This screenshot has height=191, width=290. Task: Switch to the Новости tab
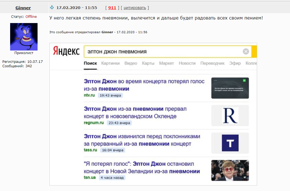pyautogui.click(x=187, y=63)
